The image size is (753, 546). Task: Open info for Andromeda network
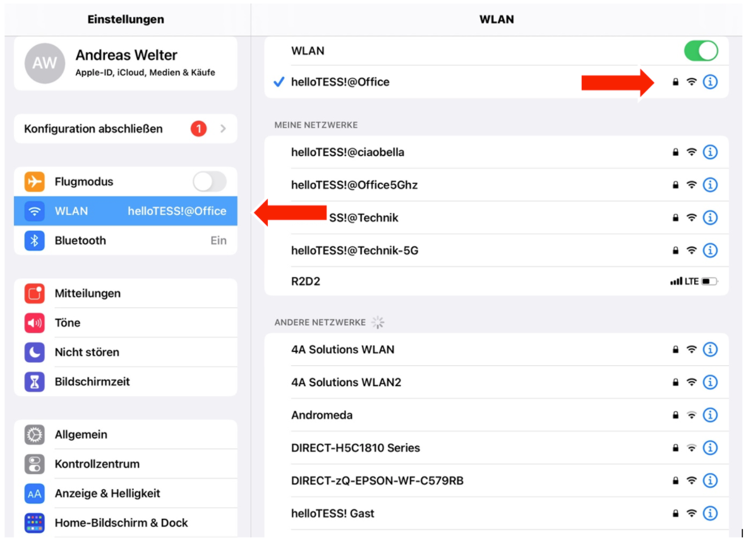710,415
